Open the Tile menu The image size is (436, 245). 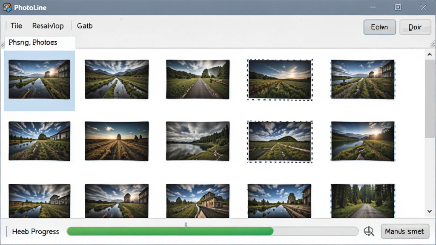click(x=17, y=26)
